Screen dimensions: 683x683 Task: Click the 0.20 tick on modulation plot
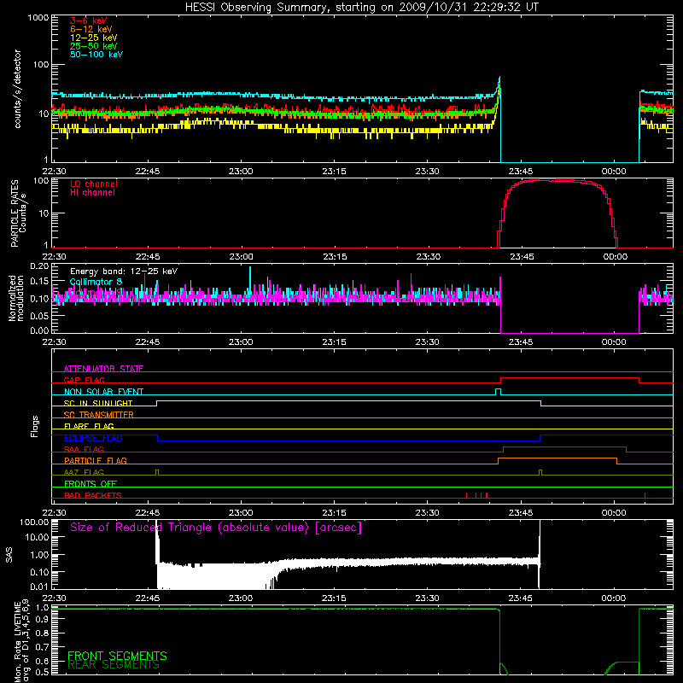click(x=39, y=266)
